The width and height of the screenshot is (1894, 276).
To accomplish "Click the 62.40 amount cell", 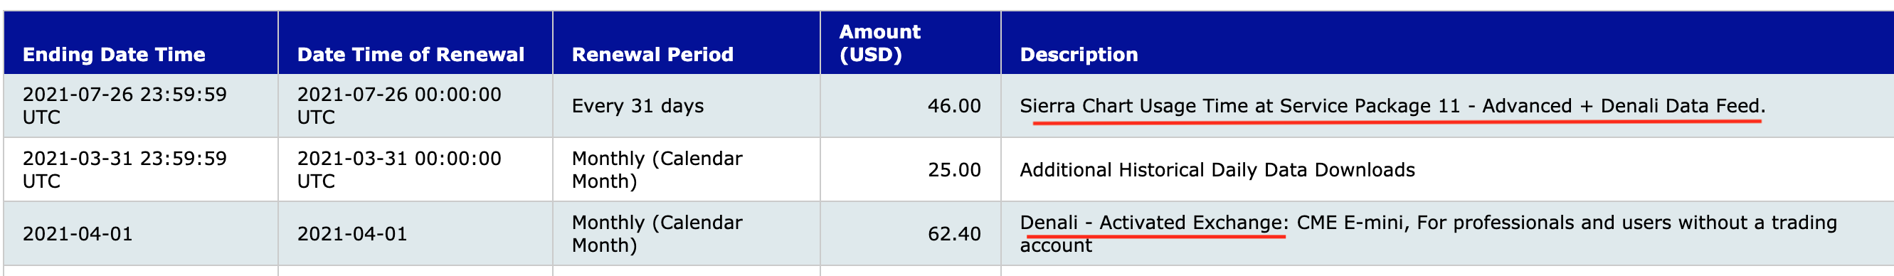I will 953,234.
